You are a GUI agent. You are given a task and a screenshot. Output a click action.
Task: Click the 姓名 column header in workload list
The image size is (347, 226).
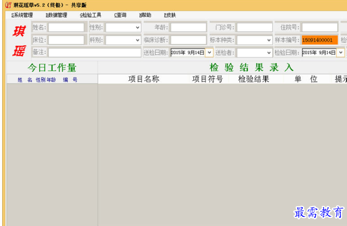tap(25, 80)
